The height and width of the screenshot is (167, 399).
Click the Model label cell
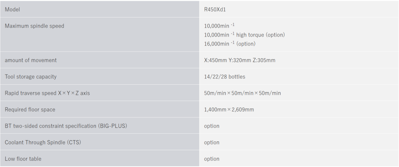tap(12, 9)
